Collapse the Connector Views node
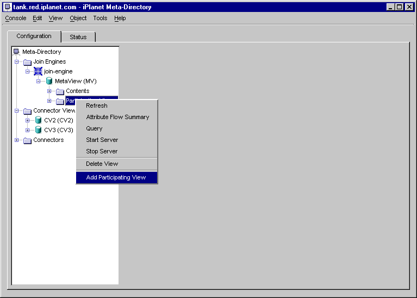 coord(16,110)
